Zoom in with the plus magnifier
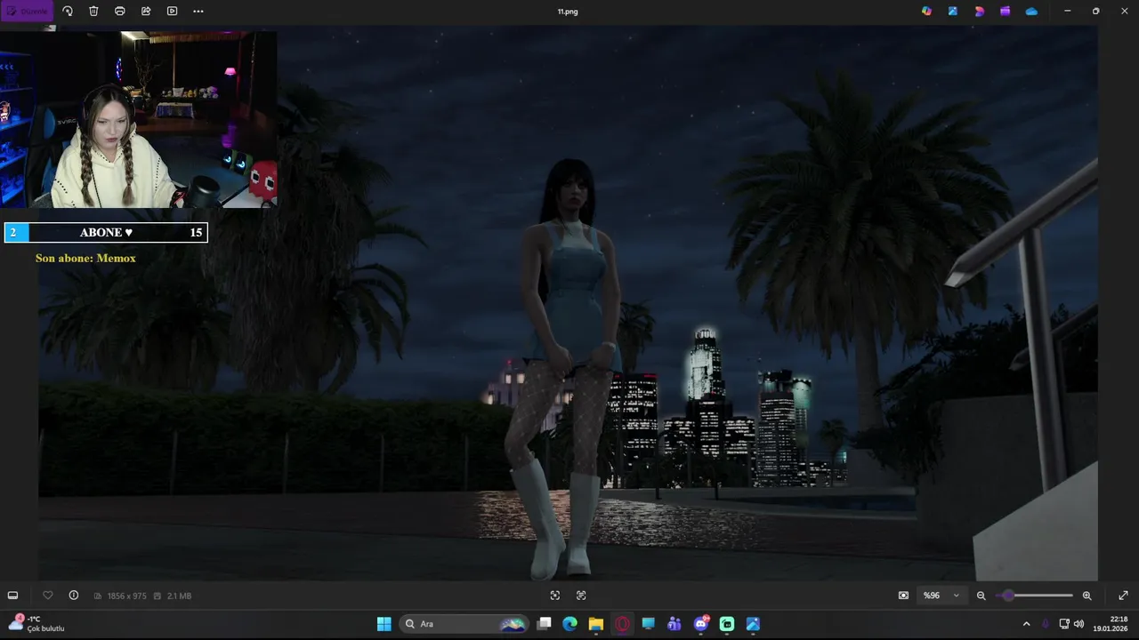The height and width of the screenshot is (640, 1139). click(x=1086, y=596)
